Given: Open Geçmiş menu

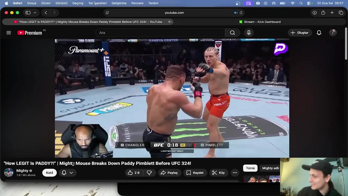Looking at the screenshot, I should tap(78, 3).
